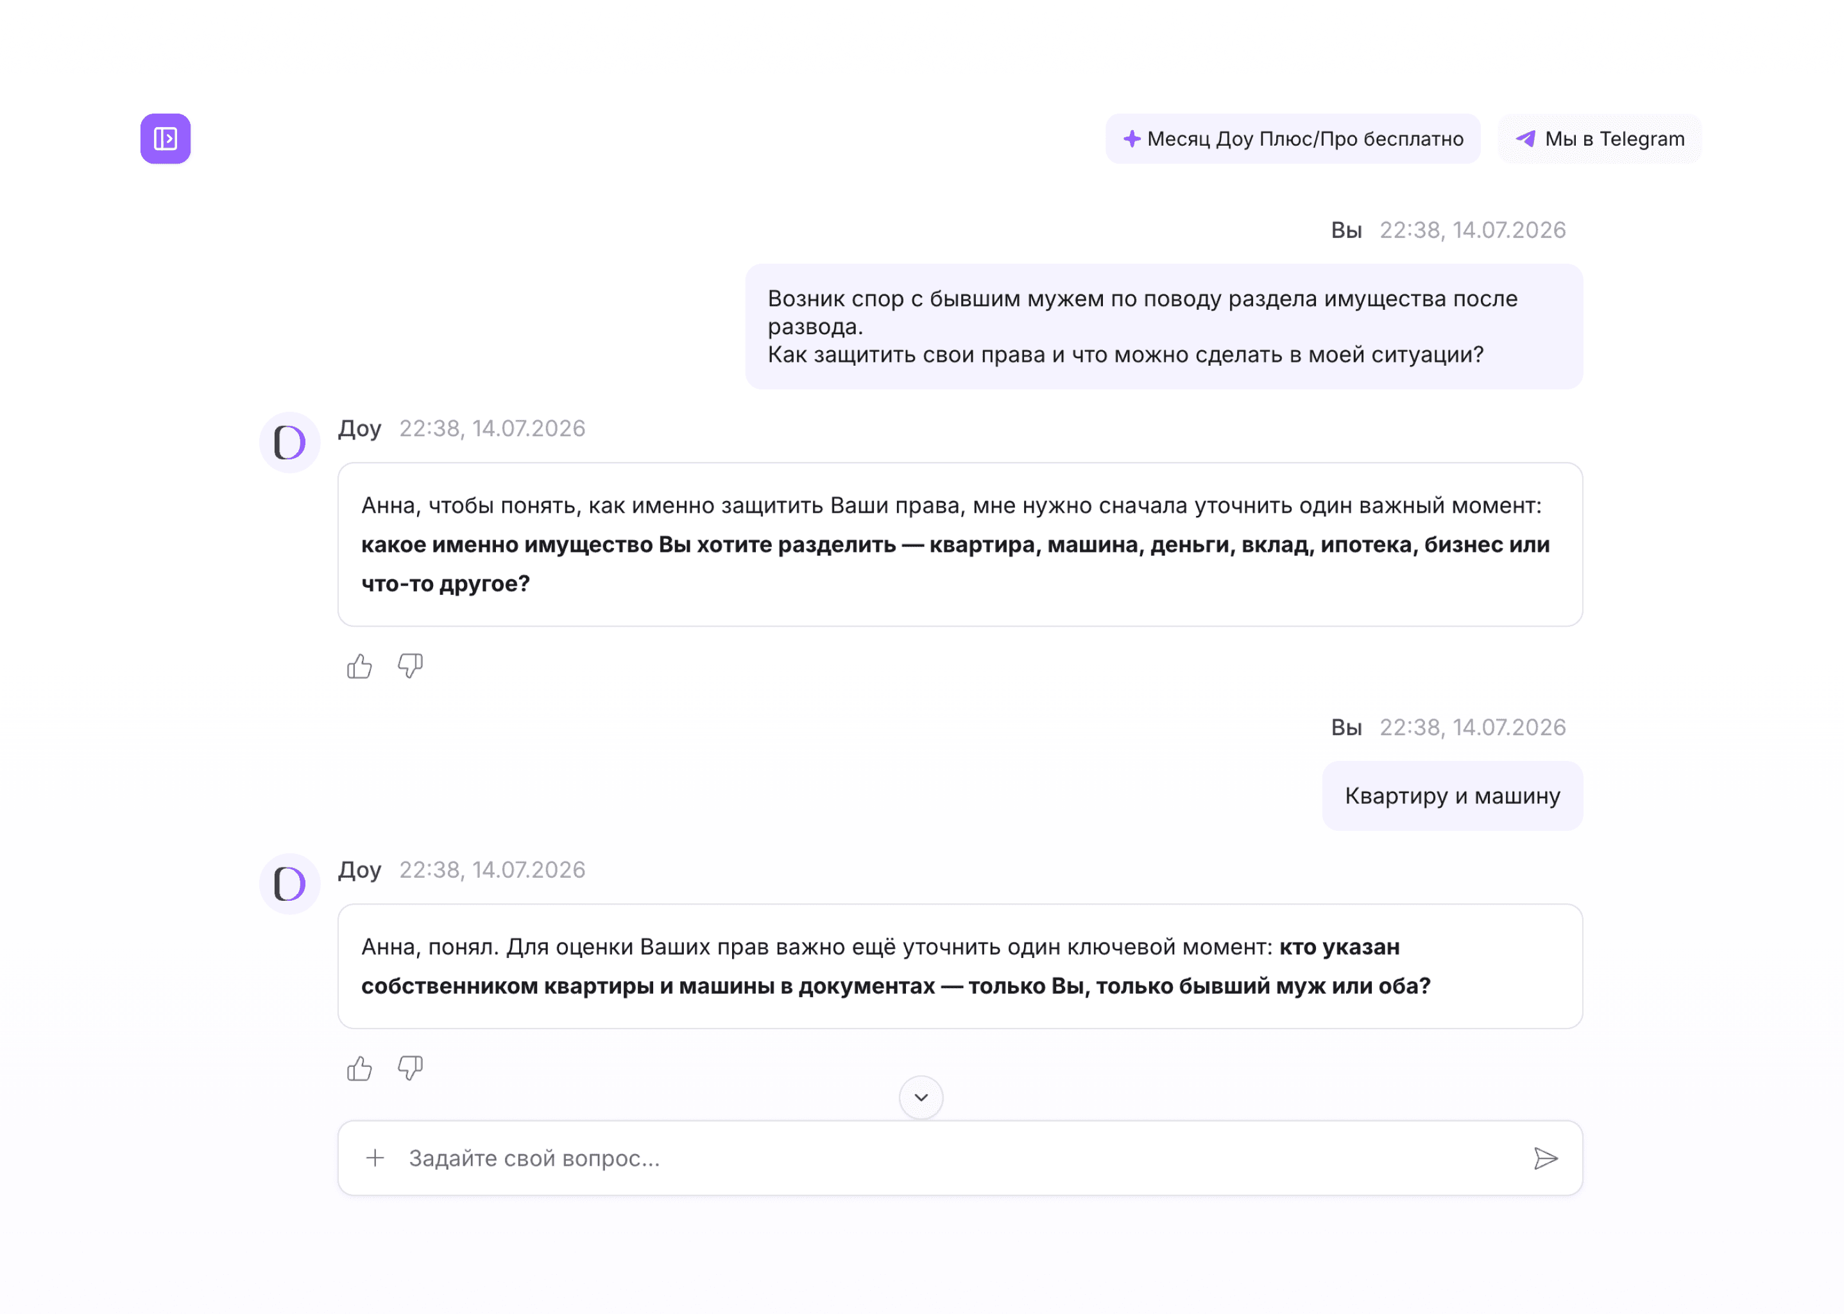Select the user message 'Квартиру и машину'

(1451, 796)
